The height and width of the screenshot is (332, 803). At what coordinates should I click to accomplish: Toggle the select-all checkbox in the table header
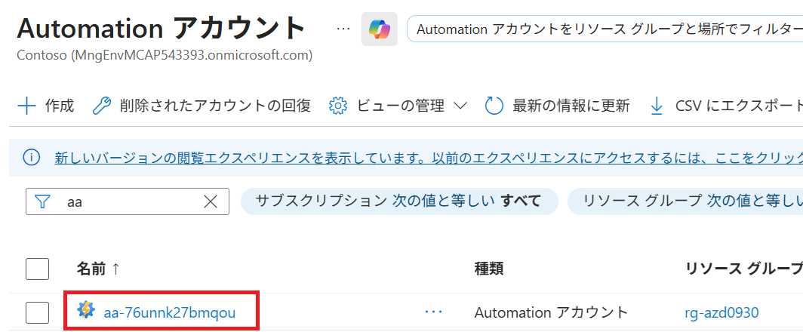pos(38,269)
